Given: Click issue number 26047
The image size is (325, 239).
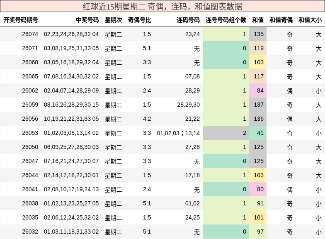Looking at the screenshot, I should [x=30, y=161].
